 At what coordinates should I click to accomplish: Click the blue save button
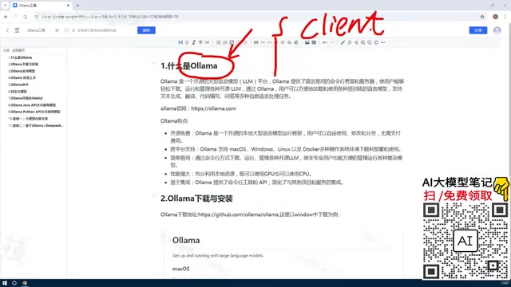click(146, 30)
